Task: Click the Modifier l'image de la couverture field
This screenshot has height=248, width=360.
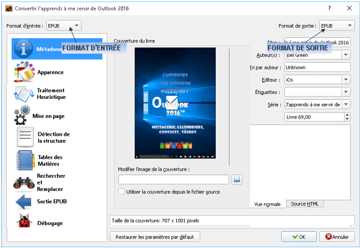Action: [173, 180]
